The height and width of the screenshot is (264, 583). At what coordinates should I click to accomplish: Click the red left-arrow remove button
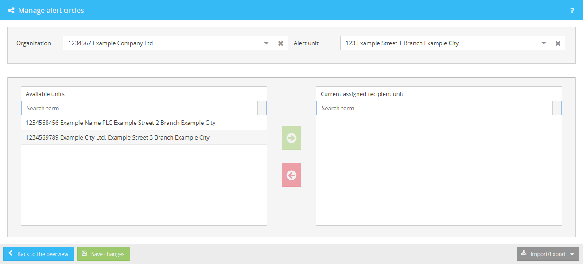[291, 175]
